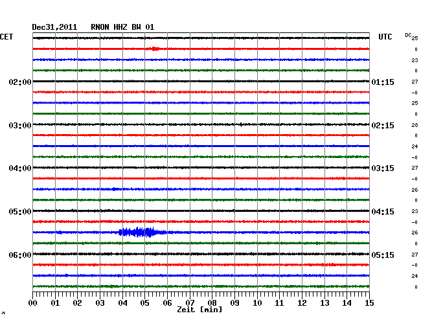This screenshot has height=320, width=421.
Task: Select the 03:00 CET time label
Action: [20, 126]
